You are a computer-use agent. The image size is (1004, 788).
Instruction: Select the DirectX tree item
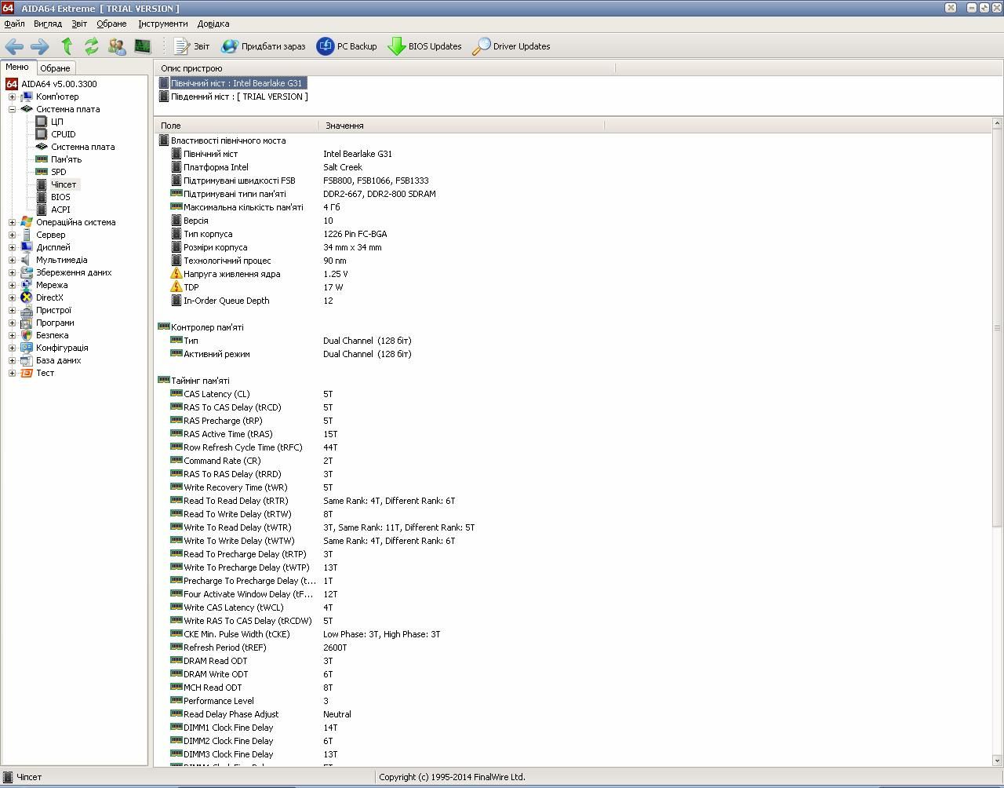tap(49, 297)
